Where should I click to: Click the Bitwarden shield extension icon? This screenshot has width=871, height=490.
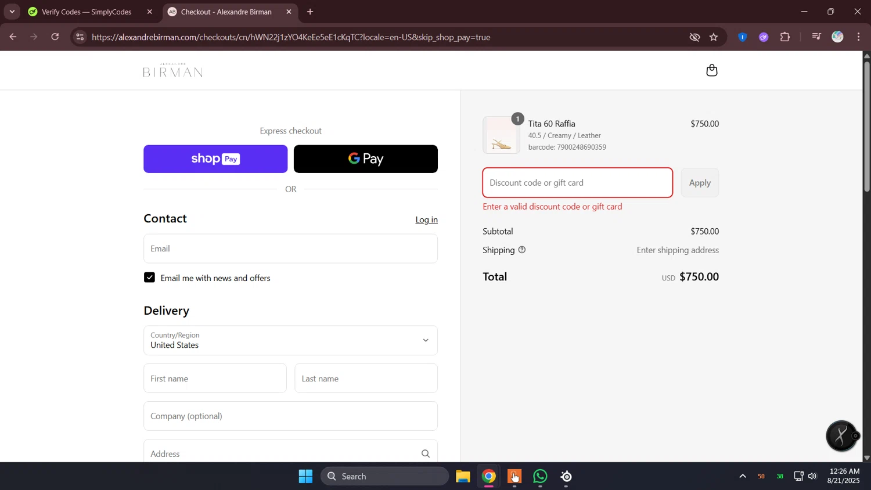point(743,37)
